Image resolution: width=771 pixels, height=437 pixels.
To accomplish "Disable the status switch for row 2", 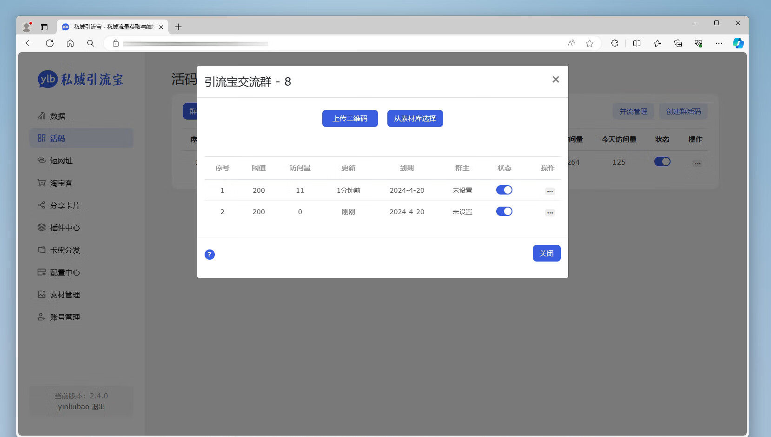I will click(x=504, y=211).
